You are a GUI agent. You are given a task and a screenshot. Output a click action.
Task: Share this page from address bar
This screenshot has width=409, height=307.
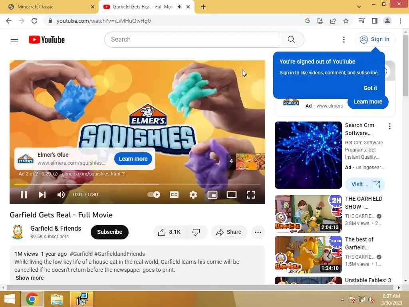333,21
